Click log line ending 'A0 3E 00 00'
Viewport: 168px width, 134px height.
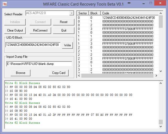[69, 95]
